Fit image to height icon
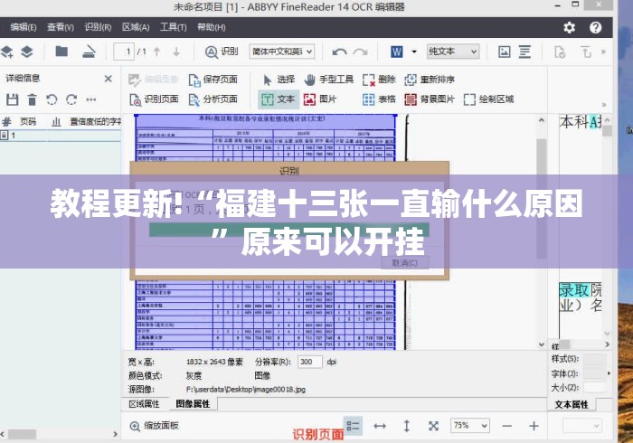 pos(407,426)
